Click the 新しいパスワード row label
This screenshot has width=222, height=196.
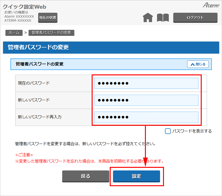(34, 100)
